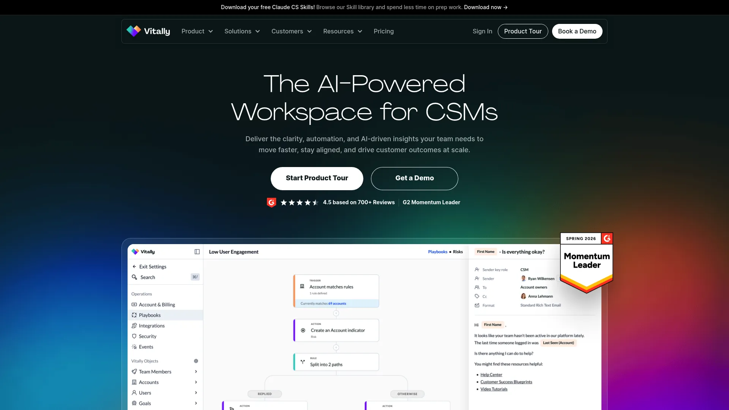The height and width of the screenshot is (410, 729).
Task: Expand the Goals chevron
Action: point(196,403)
